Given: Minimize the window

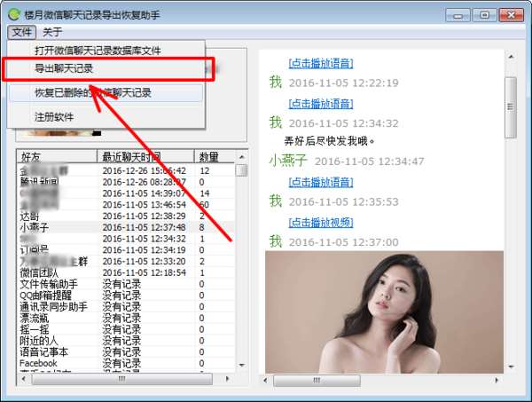Looking at the screenshot, I should (x=458, y=16).
